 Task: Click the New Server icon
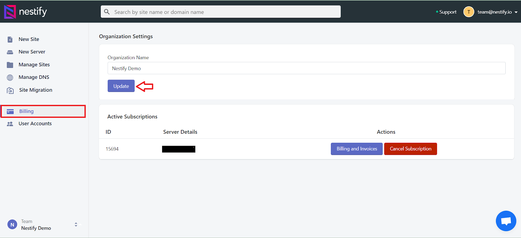10,52
